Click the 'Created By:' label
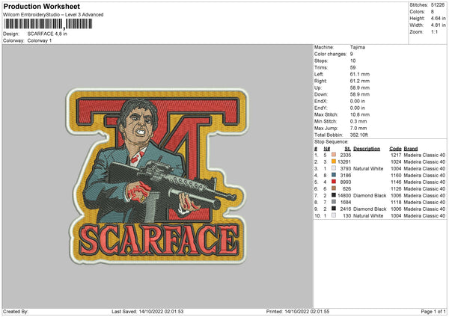Screen dimensions: 449x317 point(16,312)
